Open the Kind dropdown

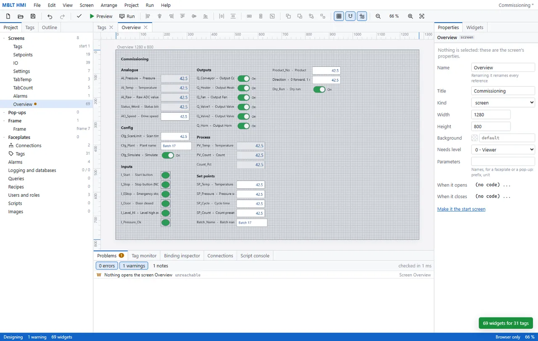[x=503, y=103]
